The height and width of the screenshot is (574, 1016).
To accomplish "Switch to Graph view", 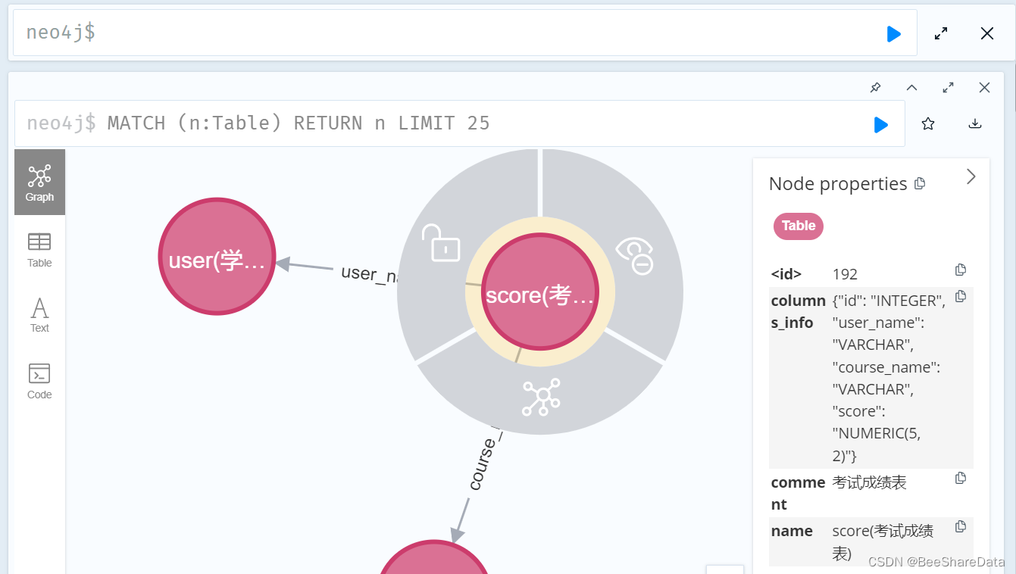I will point(39,182).
